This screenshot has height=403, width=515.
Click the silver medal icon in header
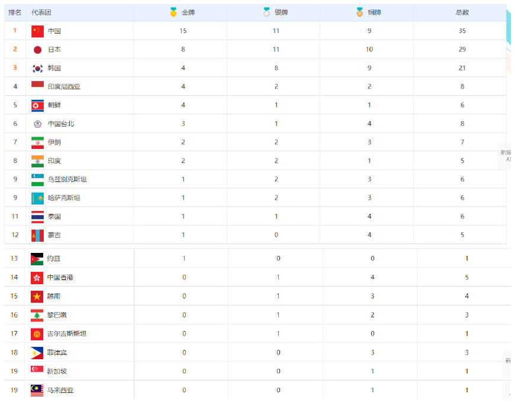(266, 12)
